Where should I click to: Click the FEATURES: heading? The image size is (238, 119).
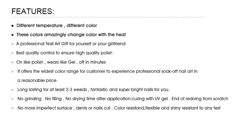33,11
